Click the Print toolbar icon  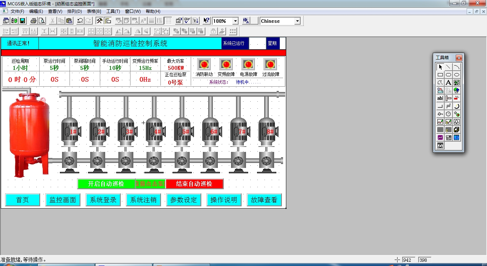34,21
